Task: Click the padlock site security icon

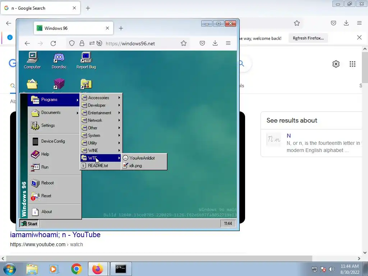Action: click(82, 43)
